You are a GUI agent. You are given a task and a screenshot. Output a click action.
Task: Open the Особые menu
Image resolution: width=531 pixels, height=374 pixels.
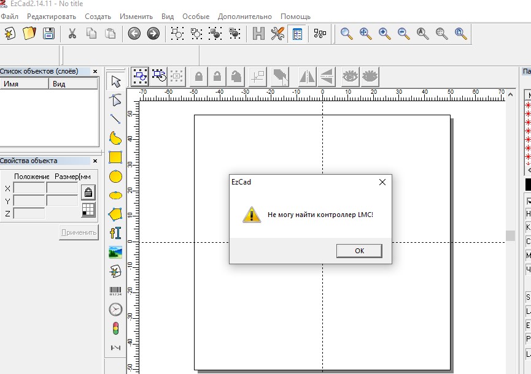point(196,16)
